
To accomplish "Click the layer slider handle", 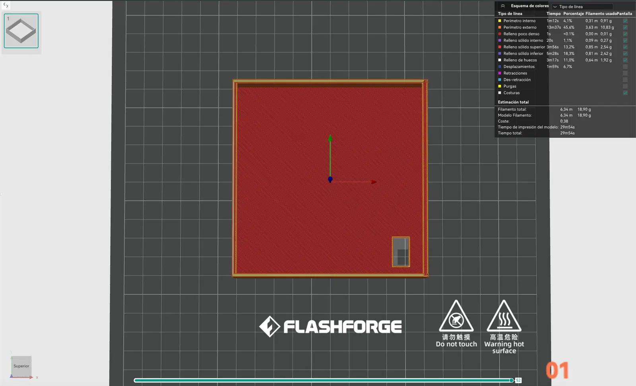I will click(x=511, y=380).
